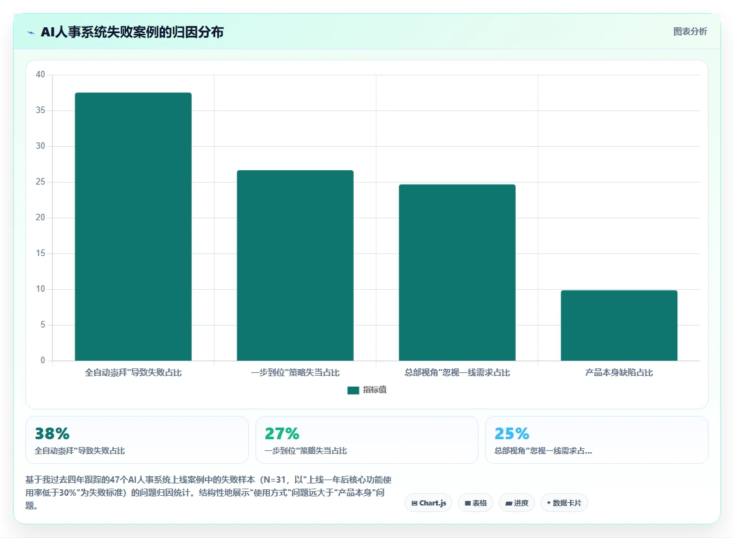Click the title AI人事系统失败案例的归因分布
Viewport: 734px width, 538px height.
pos(132,32)
